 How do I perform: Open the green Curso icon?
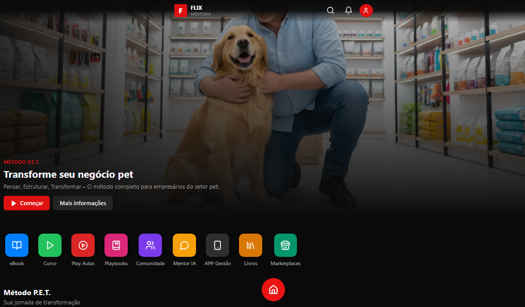[x=50, y=245]
